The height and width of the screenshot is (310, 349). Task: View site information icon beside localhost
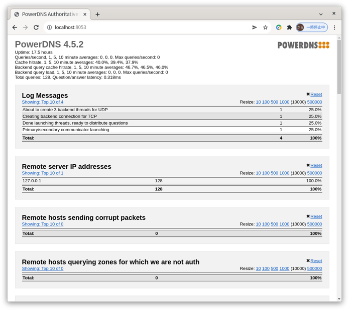tap(49, 28)
